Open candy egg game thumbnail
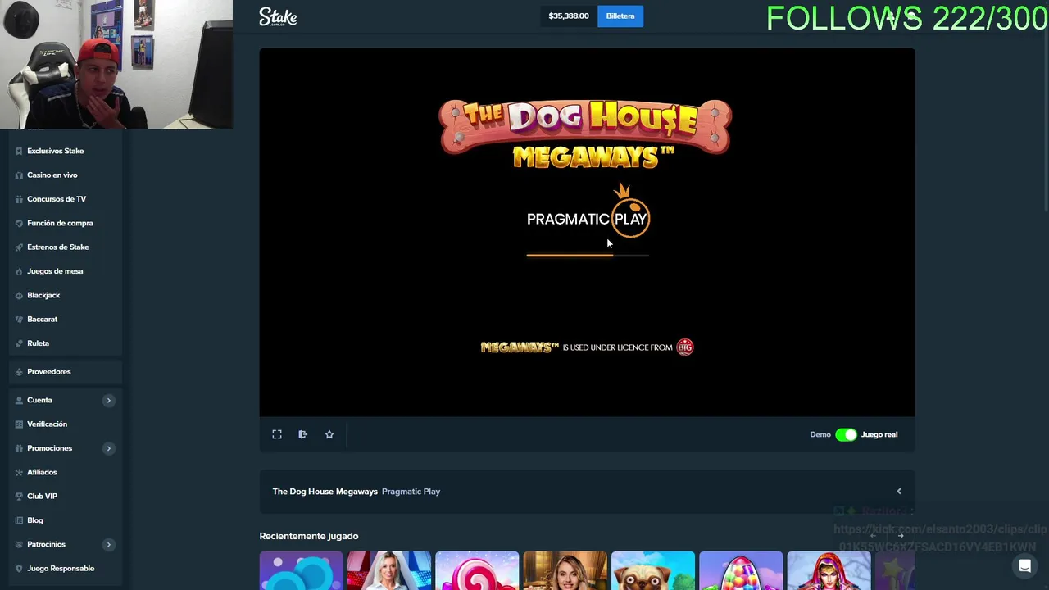The width and height of the screenshot is (1049, 590). tap(741, 571)
